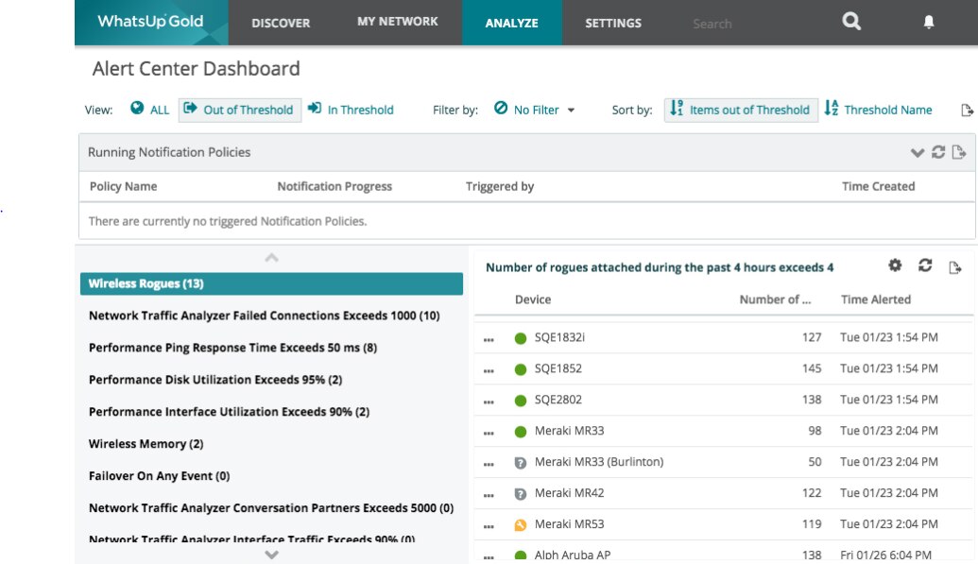The width and height of the screenshot is (978, 564).
Task: Click the Time Created column header
Action: pos(878,186)
